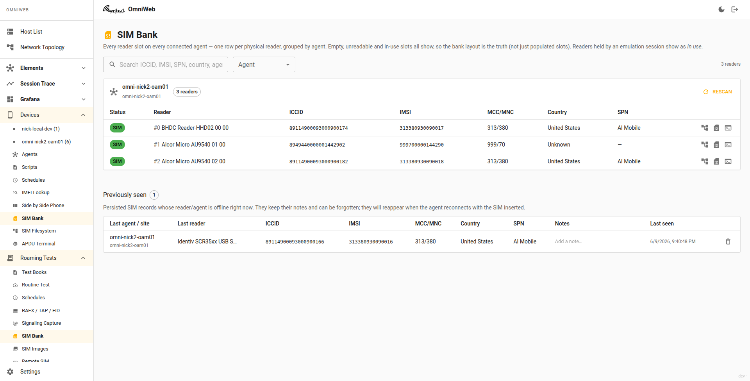
Task: Open SIM Images page
Action: pyautogui.click(x=47, y=349)
